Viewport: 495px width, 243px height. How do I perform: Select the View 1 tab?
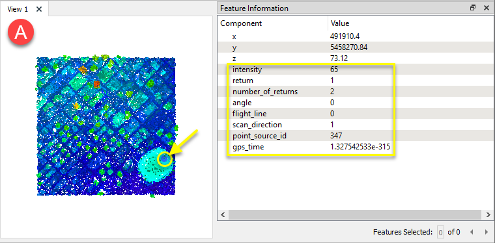click(18, 9)
